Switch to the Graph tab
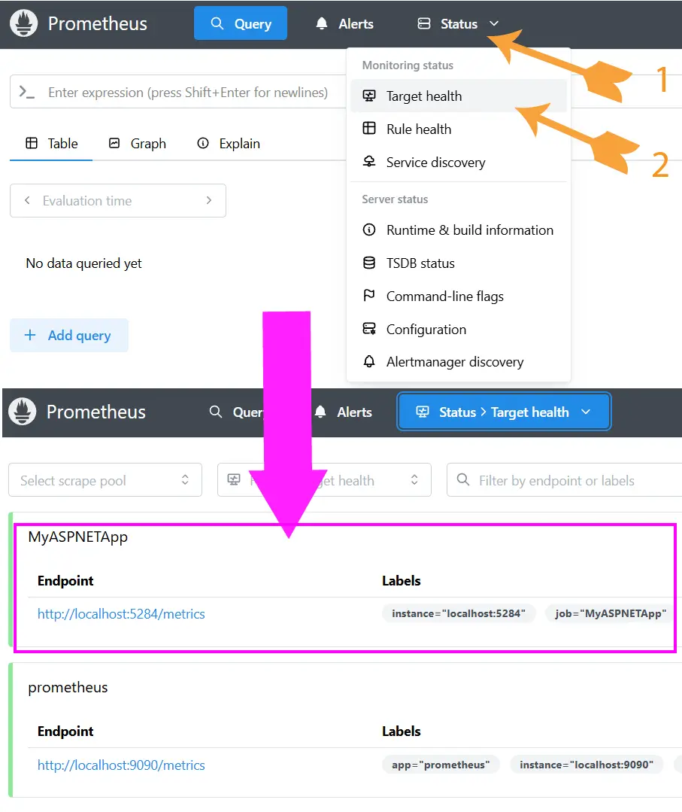This screenshot has height=812, width=682. 137,143
